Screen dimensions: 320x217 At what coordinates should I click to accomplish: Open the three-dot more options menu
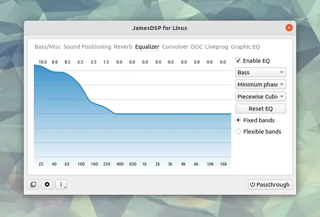pyautogui.click(x=61, y=184)
